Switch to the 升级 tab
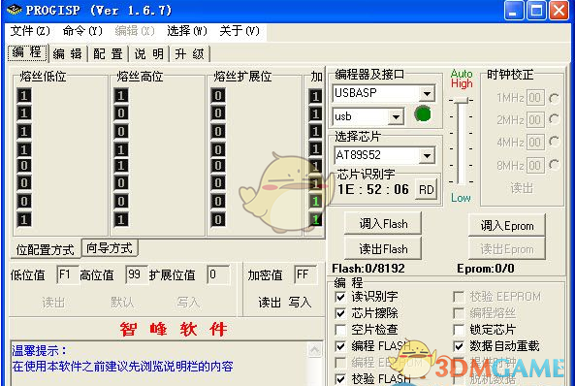The image size is (575, 386). click(x=189, y=54)
